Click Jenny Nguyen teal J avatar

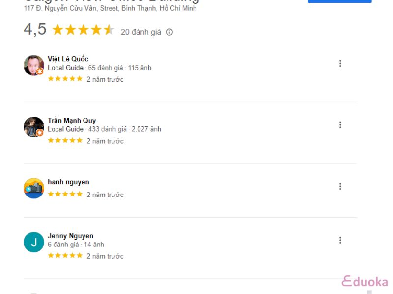[34, 242]
